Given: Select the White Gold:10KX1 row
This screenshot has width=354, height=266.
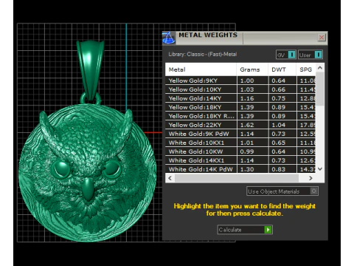Looking at the screenshot, I should (x=240, y=143).
